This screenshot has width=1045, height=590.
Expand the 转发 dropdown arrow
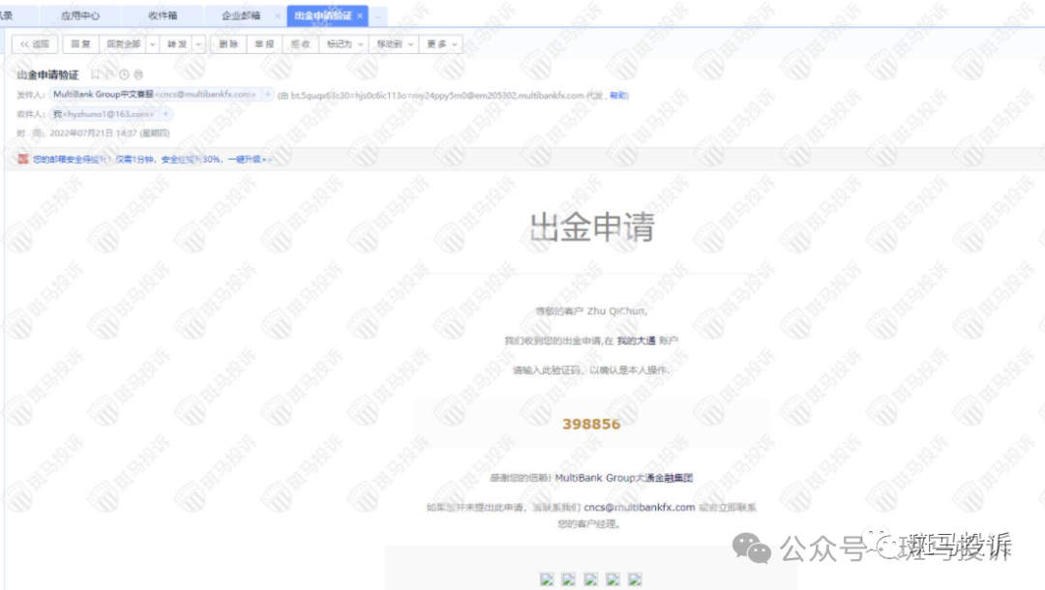pos(198,44)
